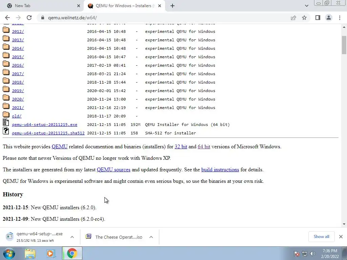Viewport: 347px width, 260px height.
Task: Open the build instructions link
Action: pyautogui.click(x=220, y=170)
